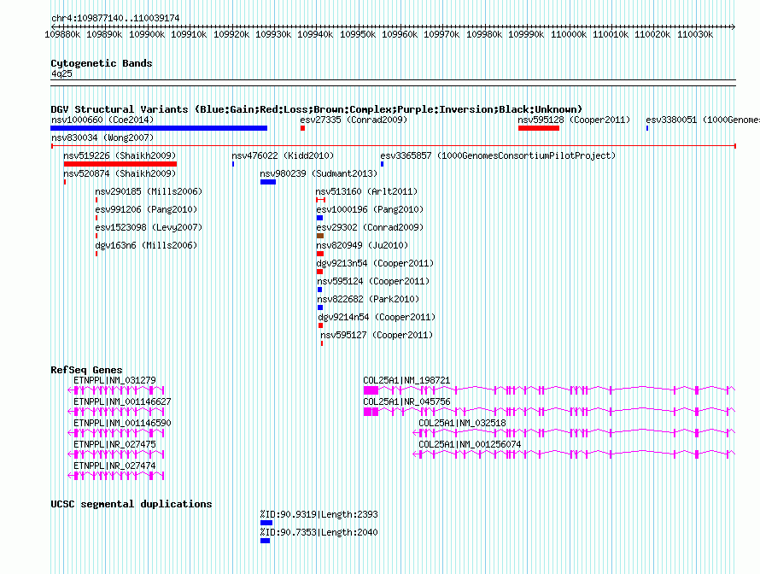Viewport: 760px width, 574px height.
Task: Click the chr4:109877140..110039174 coordinate label
Action: coord(115,18)
